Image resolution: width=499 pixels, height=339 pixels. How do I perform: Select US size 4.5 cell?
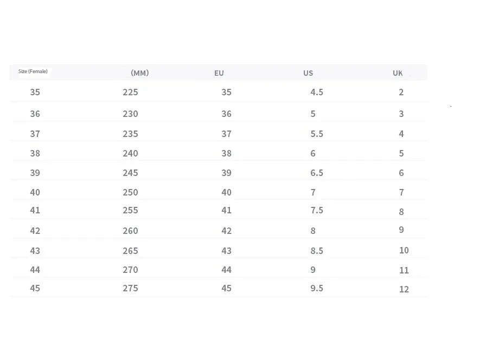(317, 93)
